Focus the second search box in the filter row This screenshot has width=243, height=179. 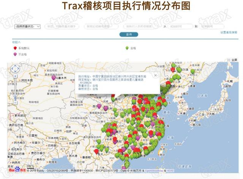tap(101, 27)
